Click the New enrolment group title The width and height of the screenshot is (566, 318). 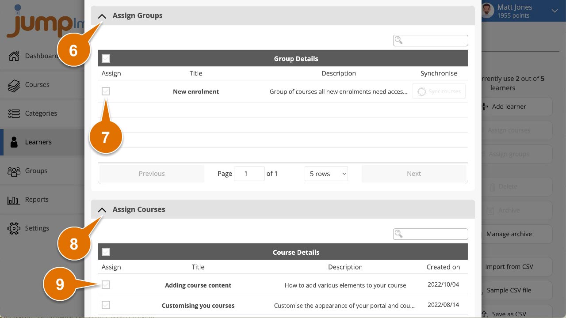tap(196, 91)
